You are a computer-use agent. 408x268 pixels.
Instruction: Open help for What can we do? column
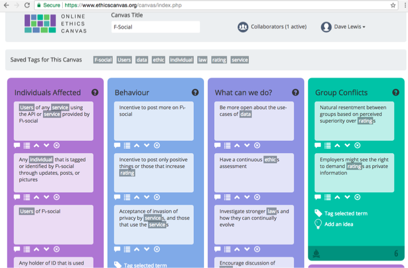tap(295, 93)
